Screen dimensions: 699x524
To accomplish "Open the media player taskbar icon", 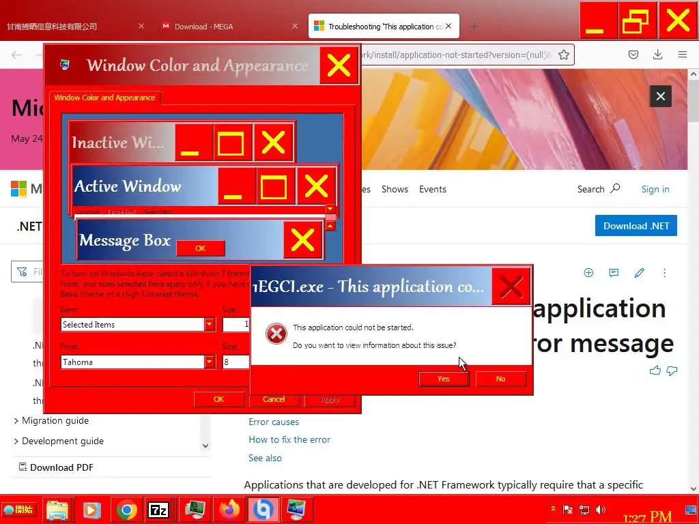I will coord(91,510).
